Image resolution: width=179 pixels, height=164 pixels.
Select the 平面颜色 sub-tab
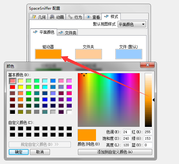44,32
